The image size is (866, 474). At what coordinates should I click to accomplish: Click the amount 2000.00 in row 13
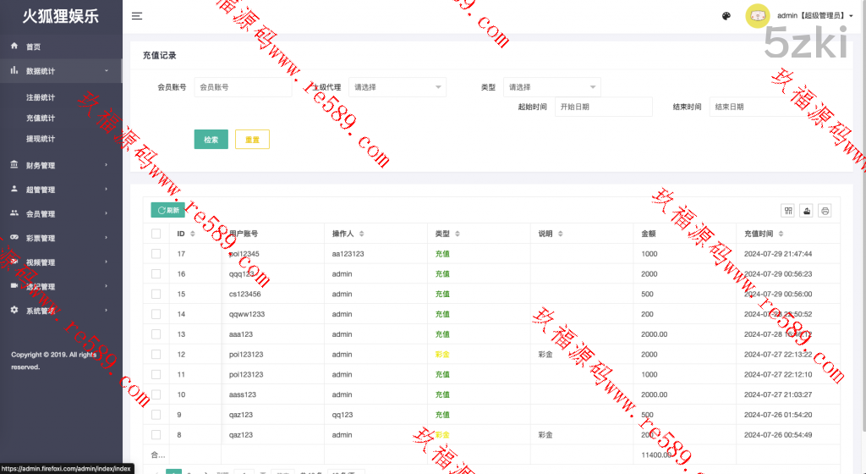click(655, 334)
